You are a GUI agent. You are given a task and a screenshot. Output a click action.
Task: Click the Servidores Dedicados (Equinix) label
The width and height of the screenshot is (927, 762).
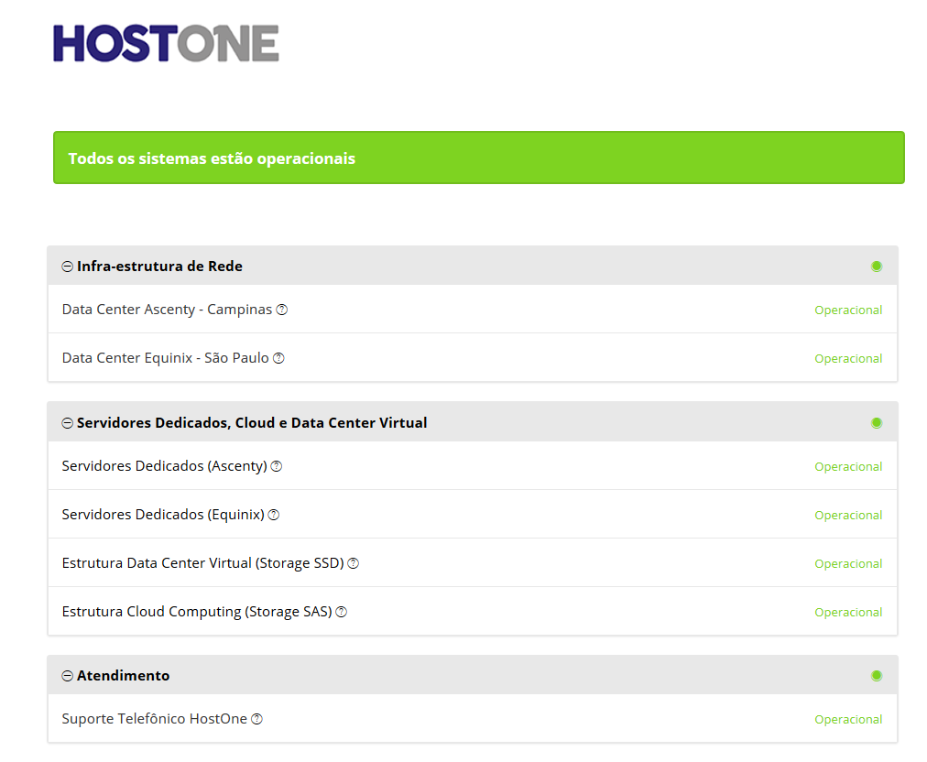click(x=163, y=515)
